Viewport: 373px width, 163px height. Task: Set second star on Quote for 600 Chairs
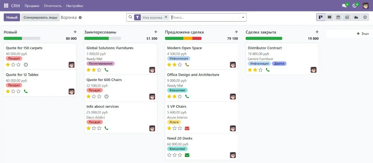tap(94, 96)
